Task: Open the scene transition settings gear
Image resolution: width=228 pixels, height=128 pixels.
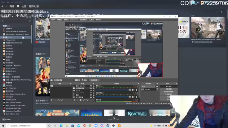Action: click(x=157, y=86)
